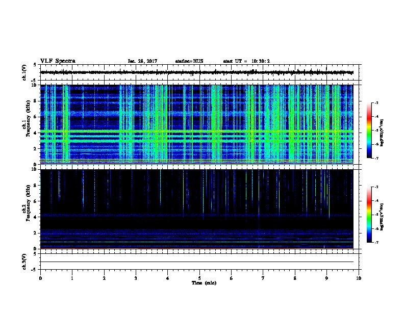Click the flat ch.3 voltage line
404x312 pixels.
pos(196,262)
